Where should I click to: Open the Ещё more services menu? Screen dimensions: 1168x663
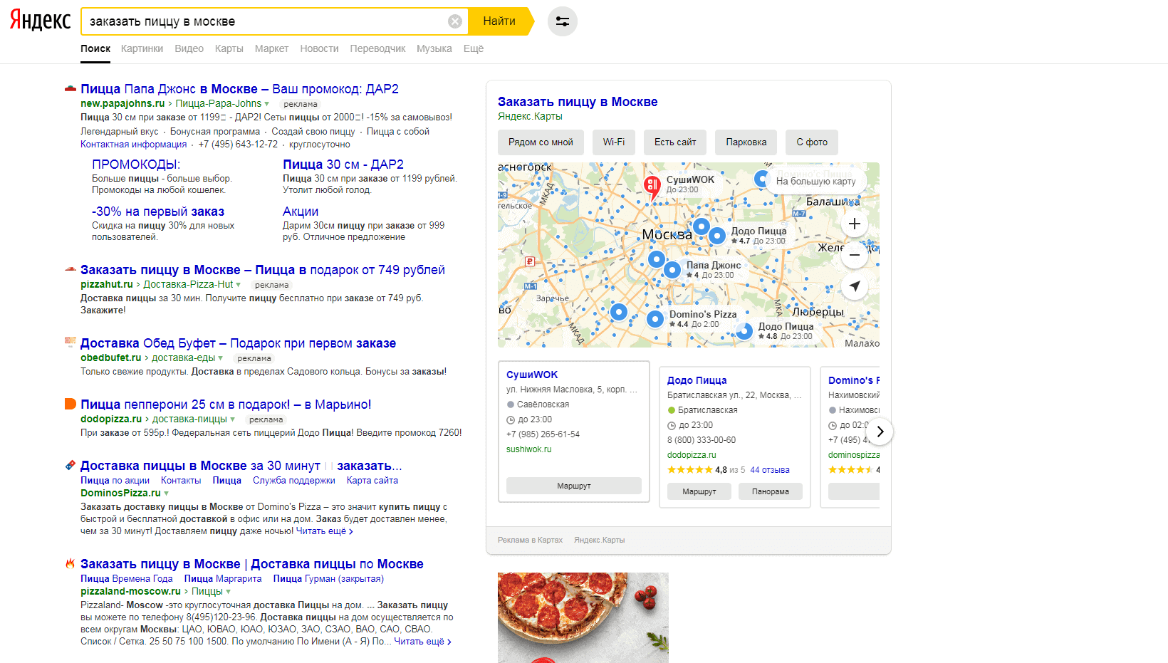(x=474, y=48)
